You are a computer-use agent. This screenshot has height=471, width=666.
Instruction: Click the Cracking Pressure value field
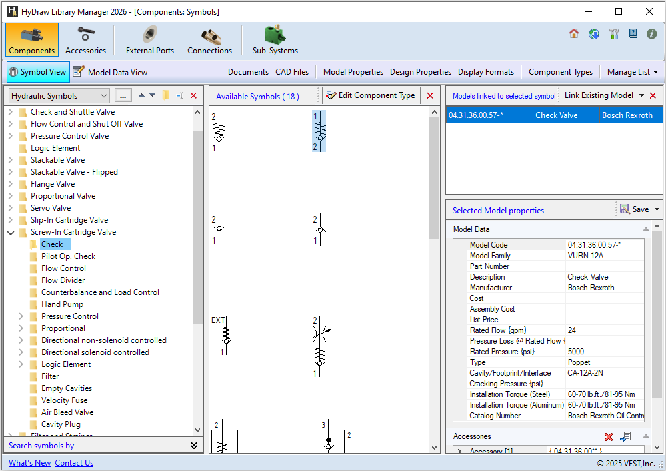pyautogui.click(x=605, y=384)
